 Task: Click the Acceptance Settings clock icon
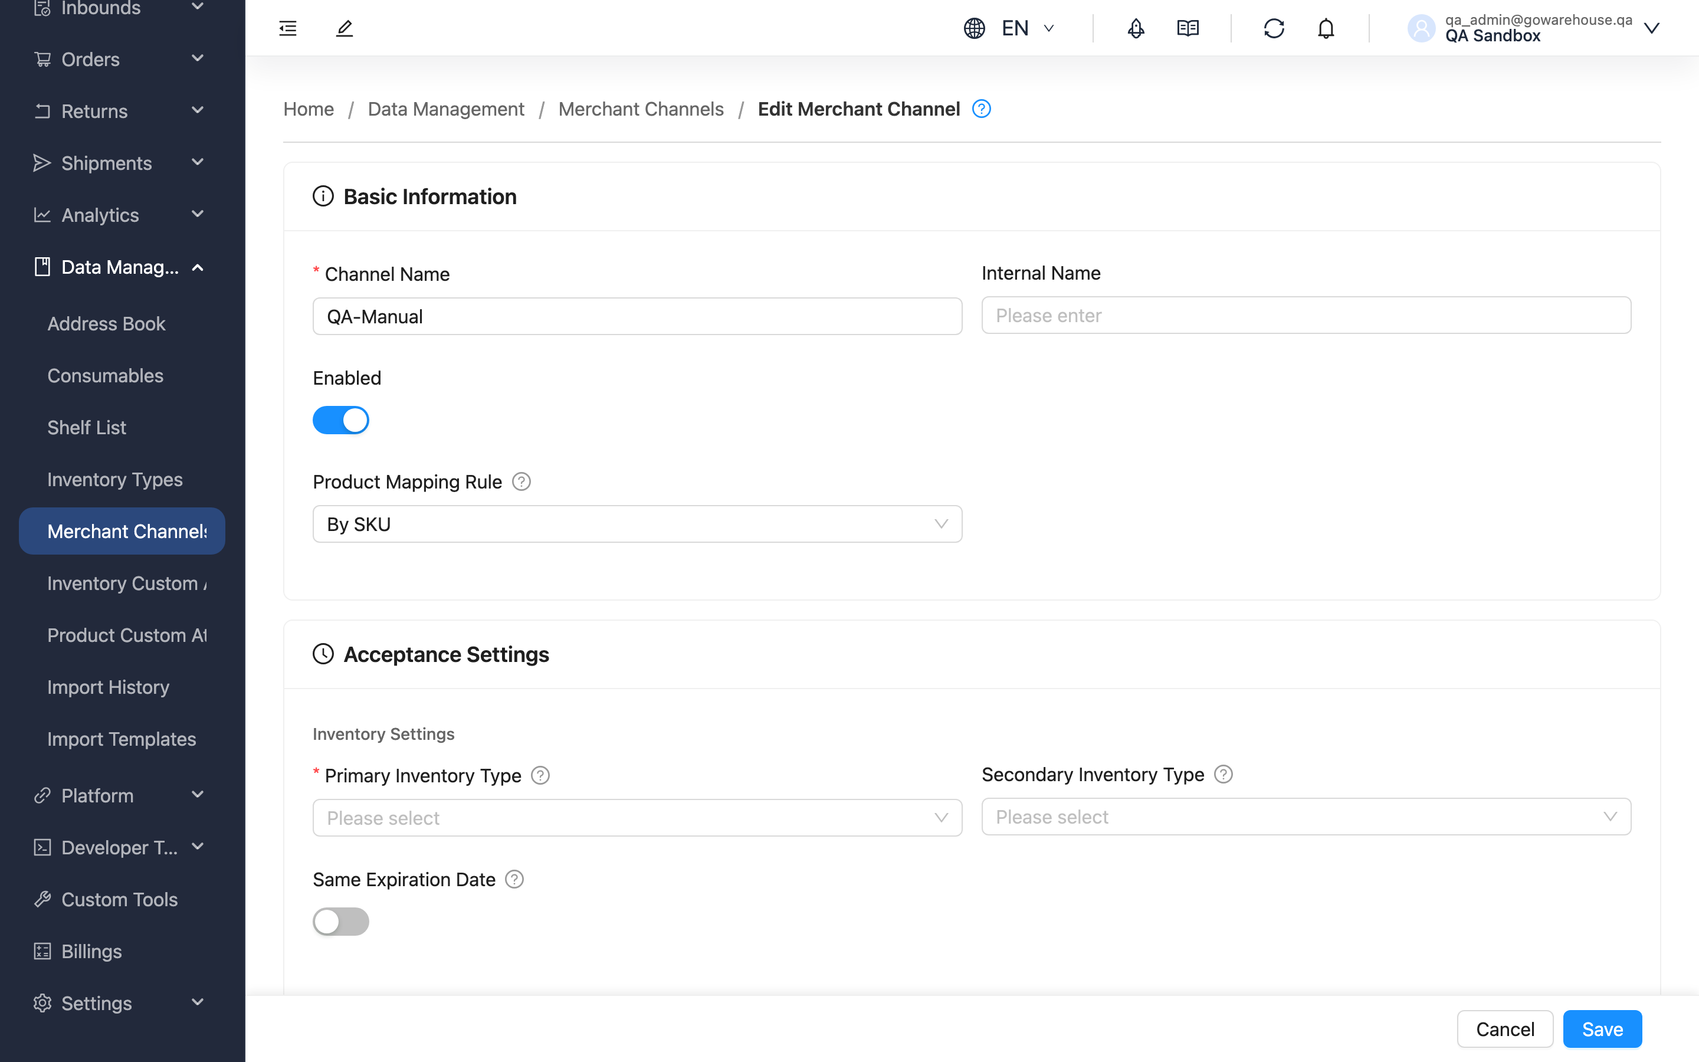[323, 654]
